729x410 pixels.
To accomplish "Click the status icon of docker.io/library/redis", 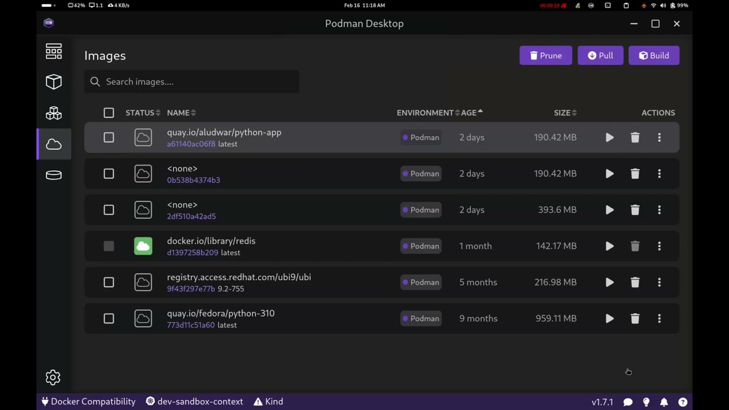I will (x=143, y=246).
